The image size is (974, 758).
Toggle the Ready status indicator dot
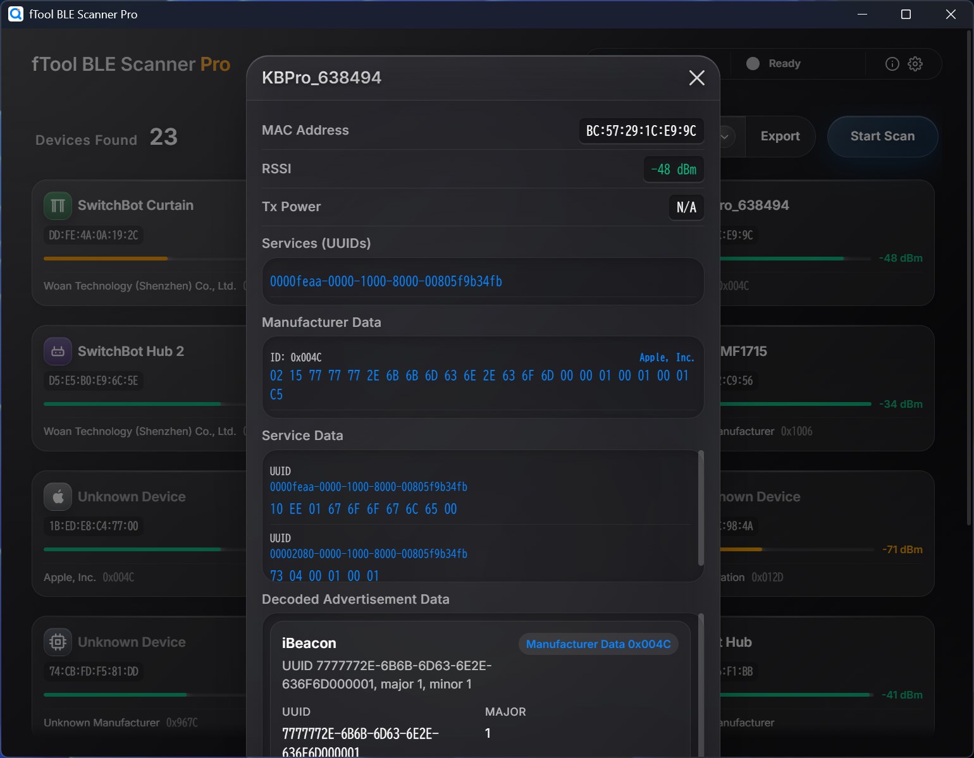752,63
